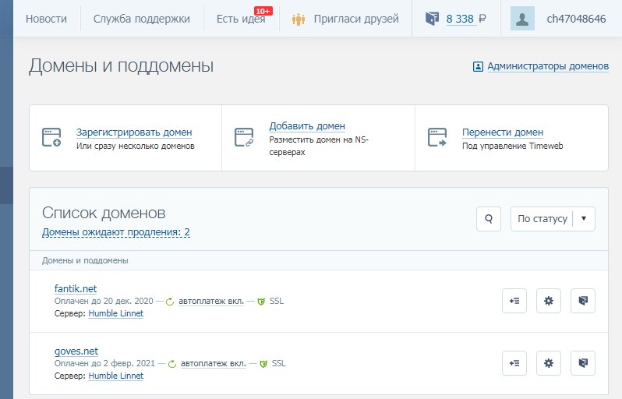Viewport: 622px width, 399px height.
Task: Click the payment wallet button for goves.net
Action: (583, 363)
